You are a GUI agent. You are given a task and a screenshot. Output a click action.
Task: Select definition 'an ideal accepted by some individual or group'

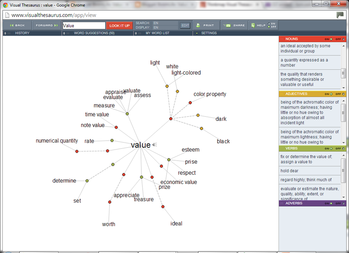[x=310, y=48]
